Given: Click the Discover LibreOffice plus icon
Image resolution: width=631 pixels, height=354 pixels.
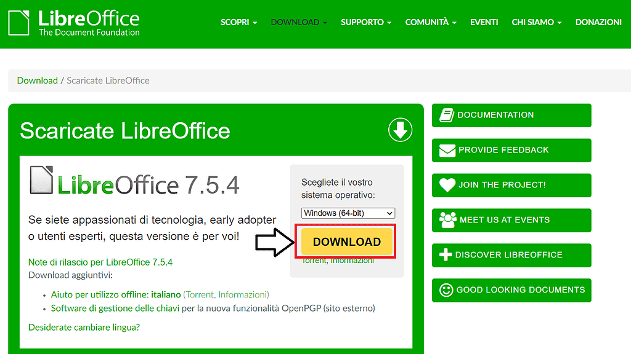Looking at the screenshot, I should coord(446,255).
